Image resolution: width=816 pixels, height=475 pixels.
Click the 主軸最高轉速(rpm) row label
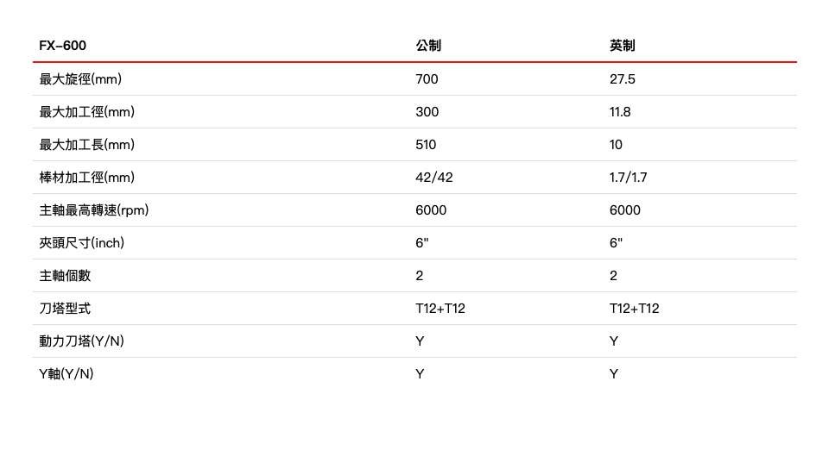pyautogui.click(x=100, y=210)
